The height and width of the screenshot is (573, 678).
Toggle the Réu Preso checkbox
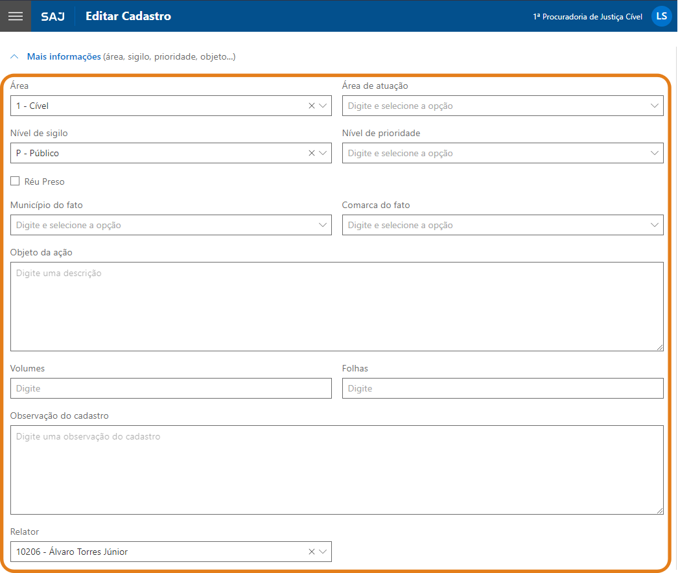15,181
